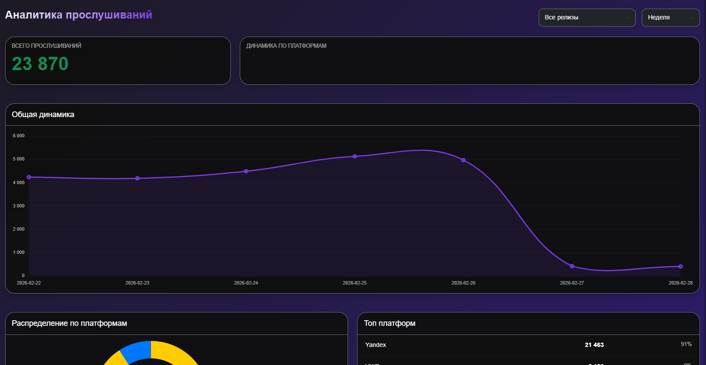Click the 1 000 y-axis label
Image resolution: width=706 pixels, height=365 pixels.
click(x=19, y=252)
